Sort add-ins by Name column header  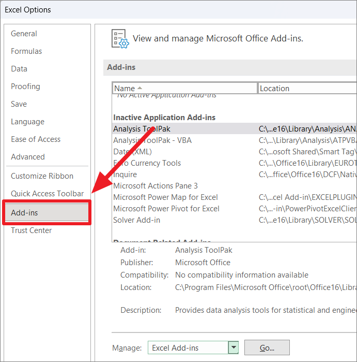coord(185,89)
